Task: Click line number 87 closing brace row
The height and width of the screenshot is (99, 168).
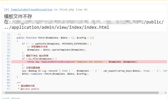Action: (x=17, y=77)
